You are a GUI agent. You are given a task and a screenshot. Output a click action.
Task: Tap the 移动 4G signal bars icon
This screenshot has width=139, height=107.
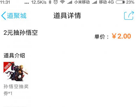point(95,2)
